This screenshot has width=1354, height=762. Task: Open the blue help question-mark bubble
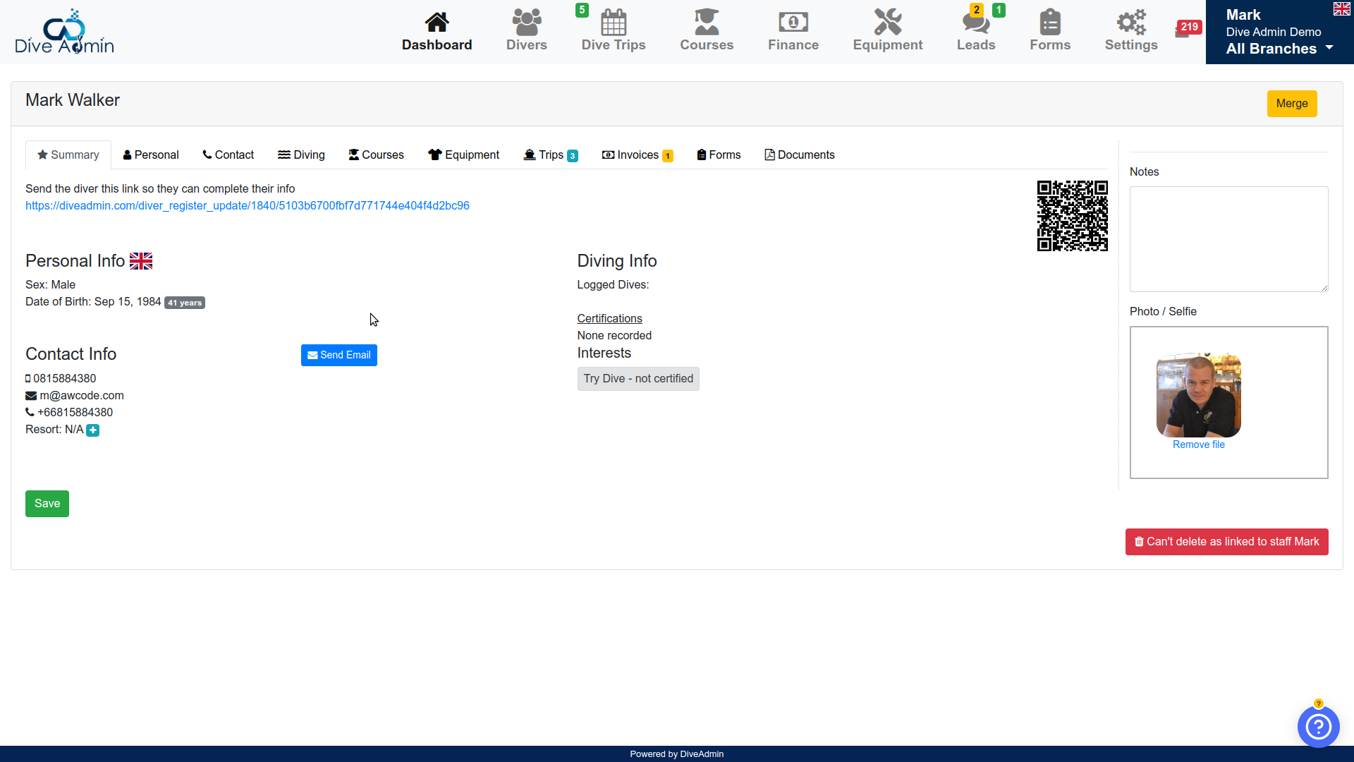point(1317,726)
